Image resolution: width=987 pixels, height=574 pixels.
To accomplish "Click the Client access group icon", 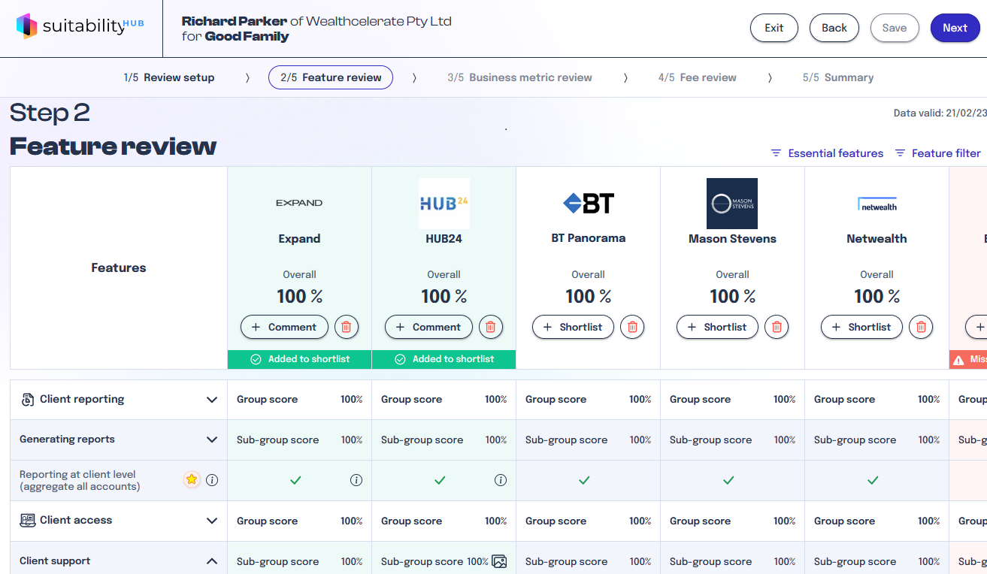I will pos(27,520).
